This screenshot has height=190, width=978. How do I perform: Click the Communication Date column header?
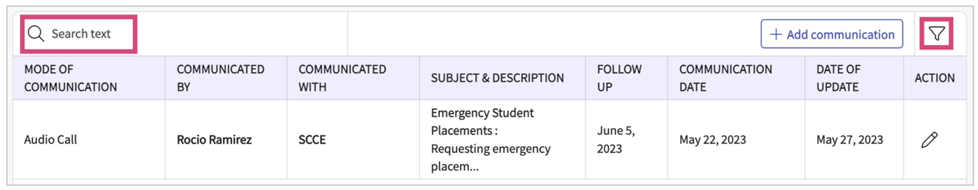tap(725, 78)
